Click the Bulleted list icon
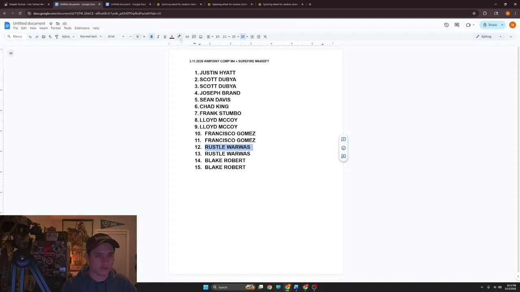The height and width of the screenshot is (292, 520). coord(234,36)
